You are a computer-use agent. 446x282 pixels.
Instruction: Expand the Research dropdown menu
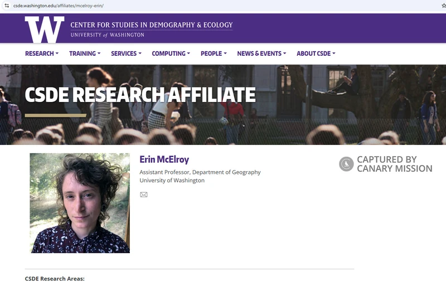point(42,54)
